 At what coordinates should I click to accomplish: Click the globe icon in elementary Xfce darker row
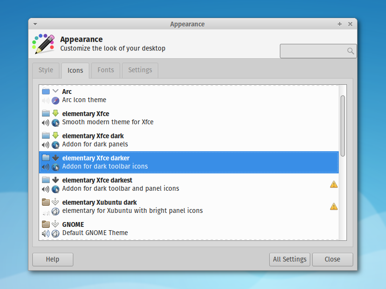pyautogui.click(x=55, y=167)
